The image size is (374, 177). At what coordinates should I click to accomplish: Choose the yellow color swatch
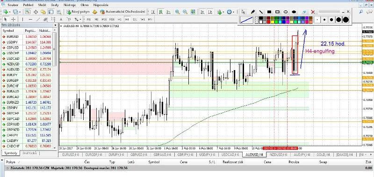coord(273,22)
